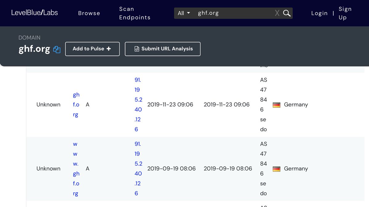Viewport: 369px width, 207px height.
Task: Copy the ghf.org domain with copy icon
Action: tap(57, 49)
